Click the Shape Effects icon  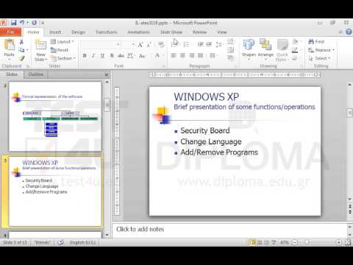point(295,58)
